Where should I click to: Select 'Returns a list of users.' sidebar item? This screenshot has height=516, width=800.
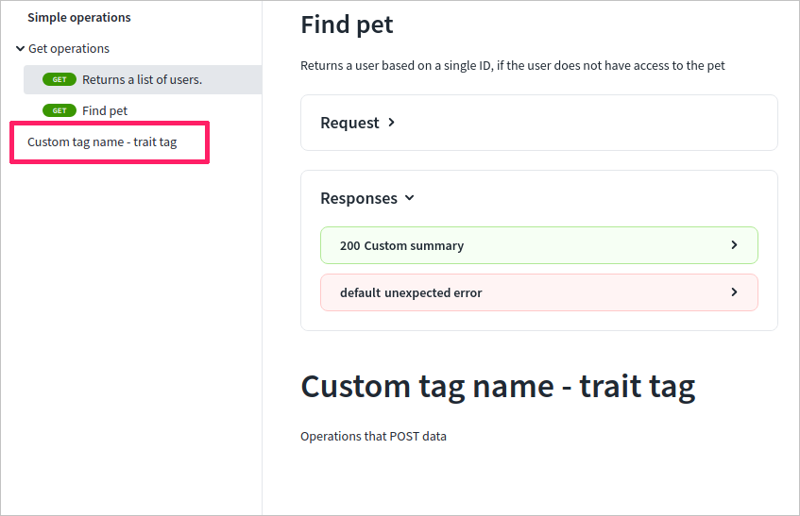point(143,79)
